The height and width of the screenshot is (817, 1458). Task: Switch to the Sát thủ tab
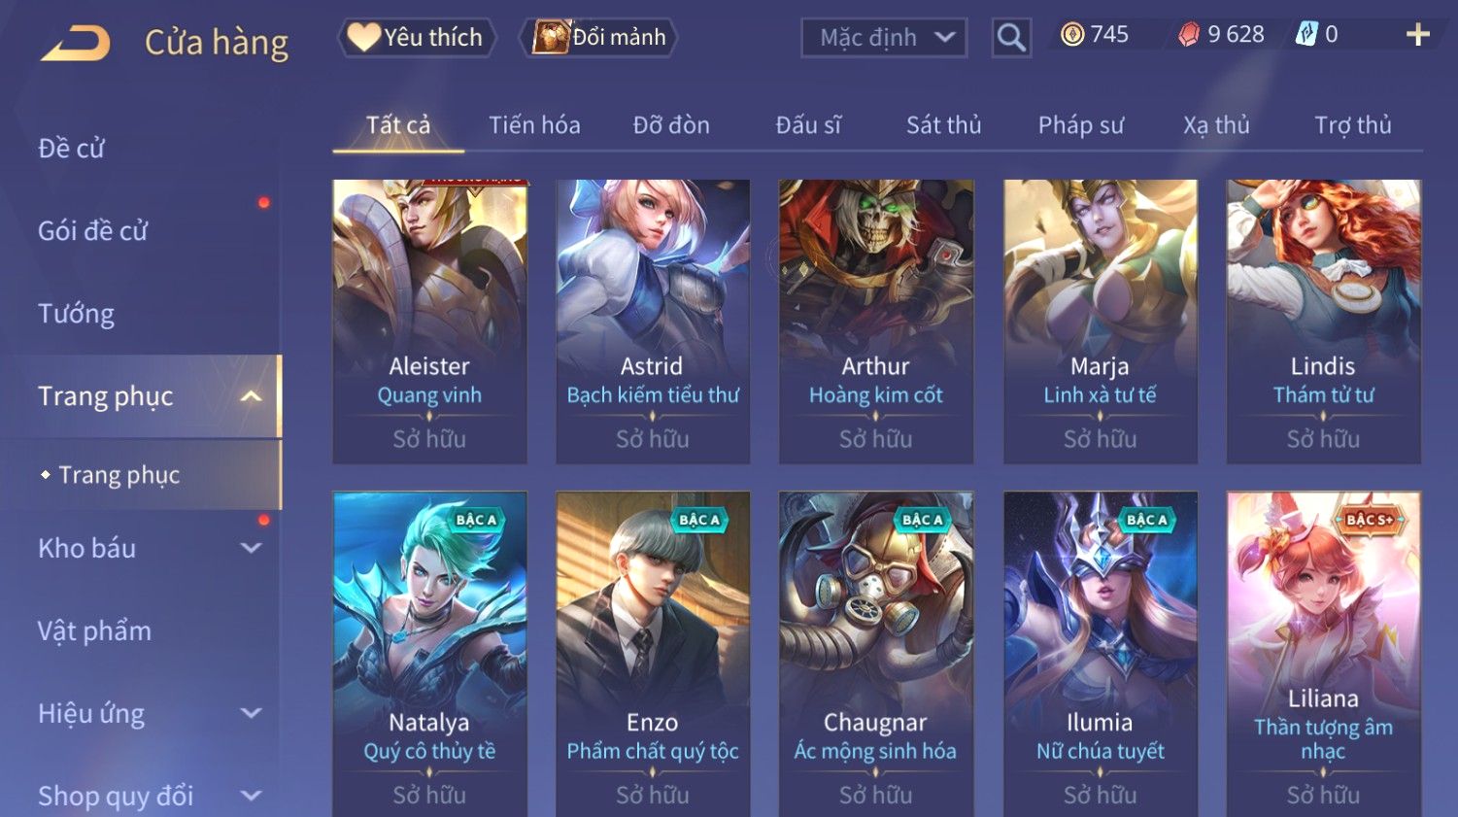[943, 125]
